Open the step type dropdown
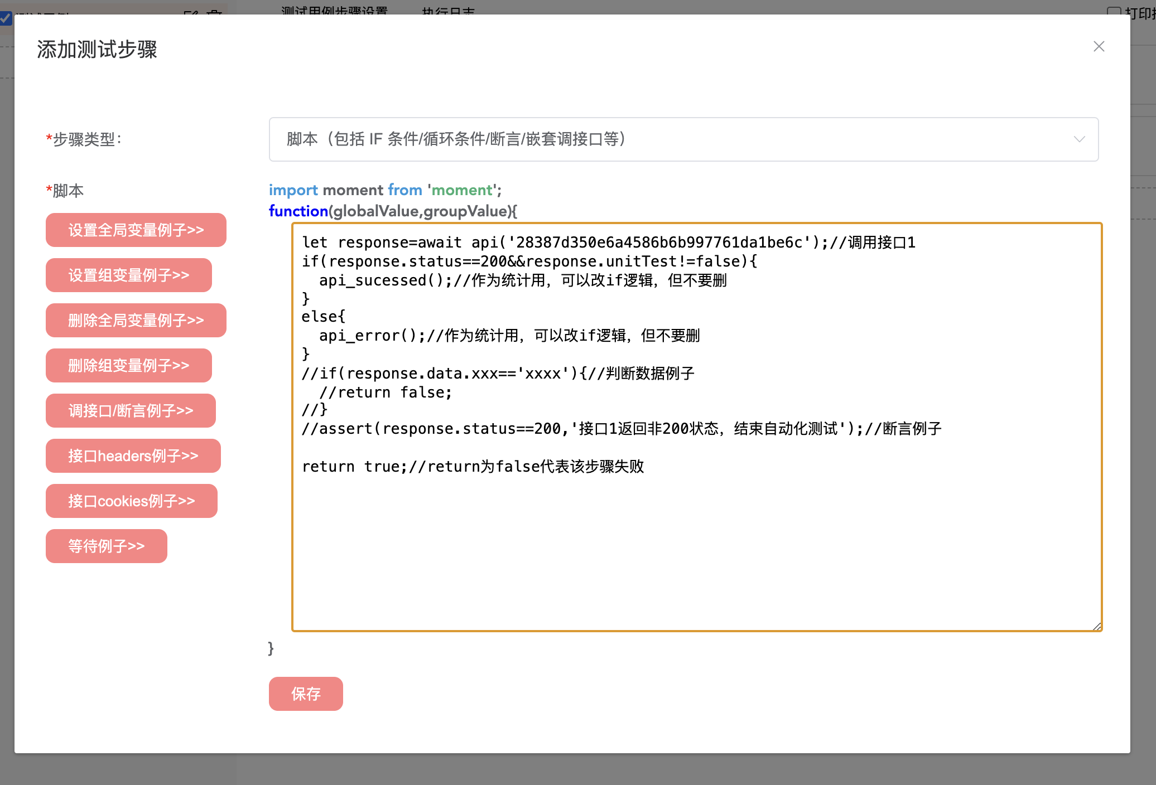 683,139
